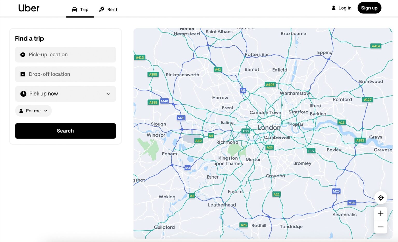The image size is (398, 242).
Task: Click the Pick-up location field
Action: [65, 55]
